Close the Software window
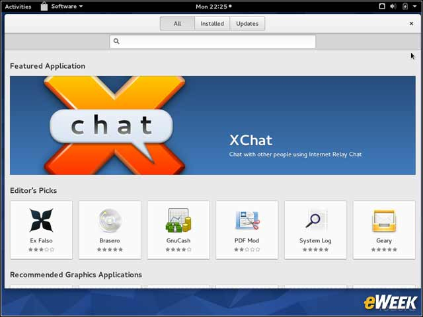 click(x=411, y=24)
